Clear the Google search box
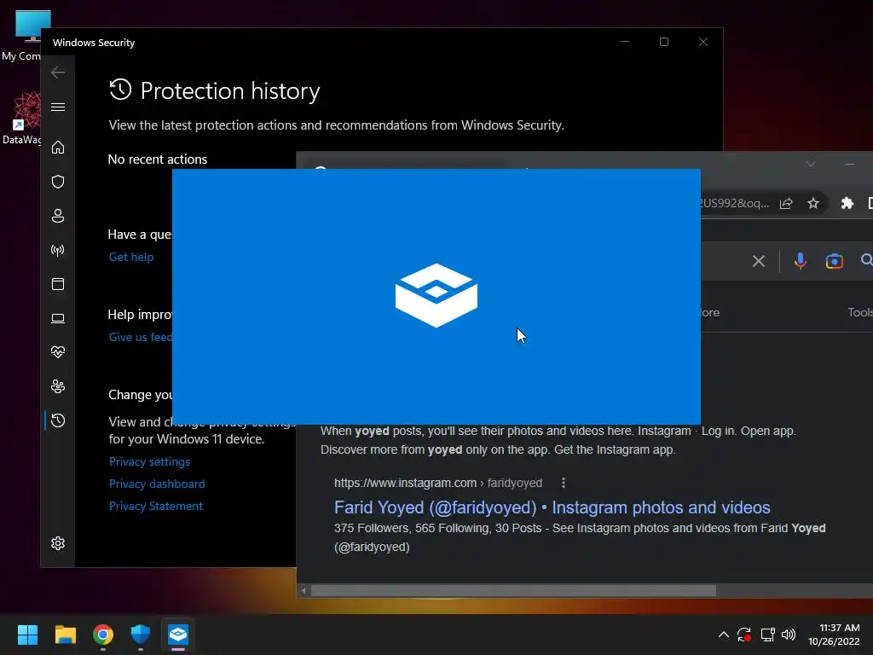 tap(758, 261)
